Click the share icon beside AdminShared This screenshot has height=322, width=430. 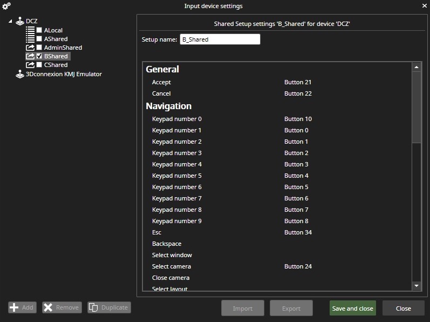coord(30,48)
